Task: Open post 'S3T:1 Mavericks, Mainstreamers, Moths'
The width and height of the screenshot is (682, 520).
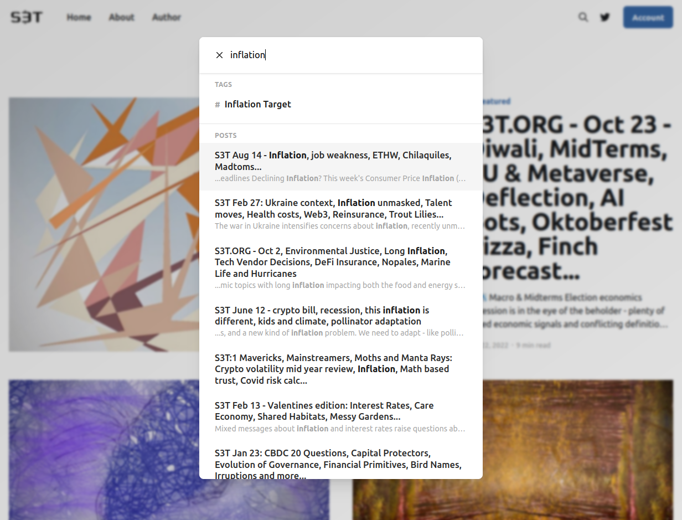Action: click(341, 369)
